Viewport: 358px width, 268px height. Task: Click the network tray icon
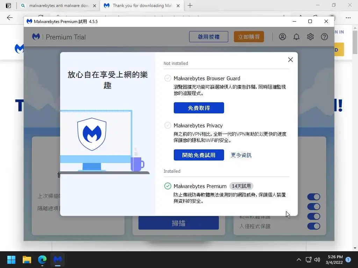(308, 260)
